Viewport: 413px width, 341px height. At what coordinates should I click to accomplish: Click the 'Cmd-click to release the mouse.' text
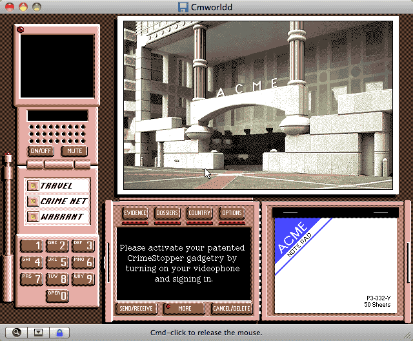point(206,333)
